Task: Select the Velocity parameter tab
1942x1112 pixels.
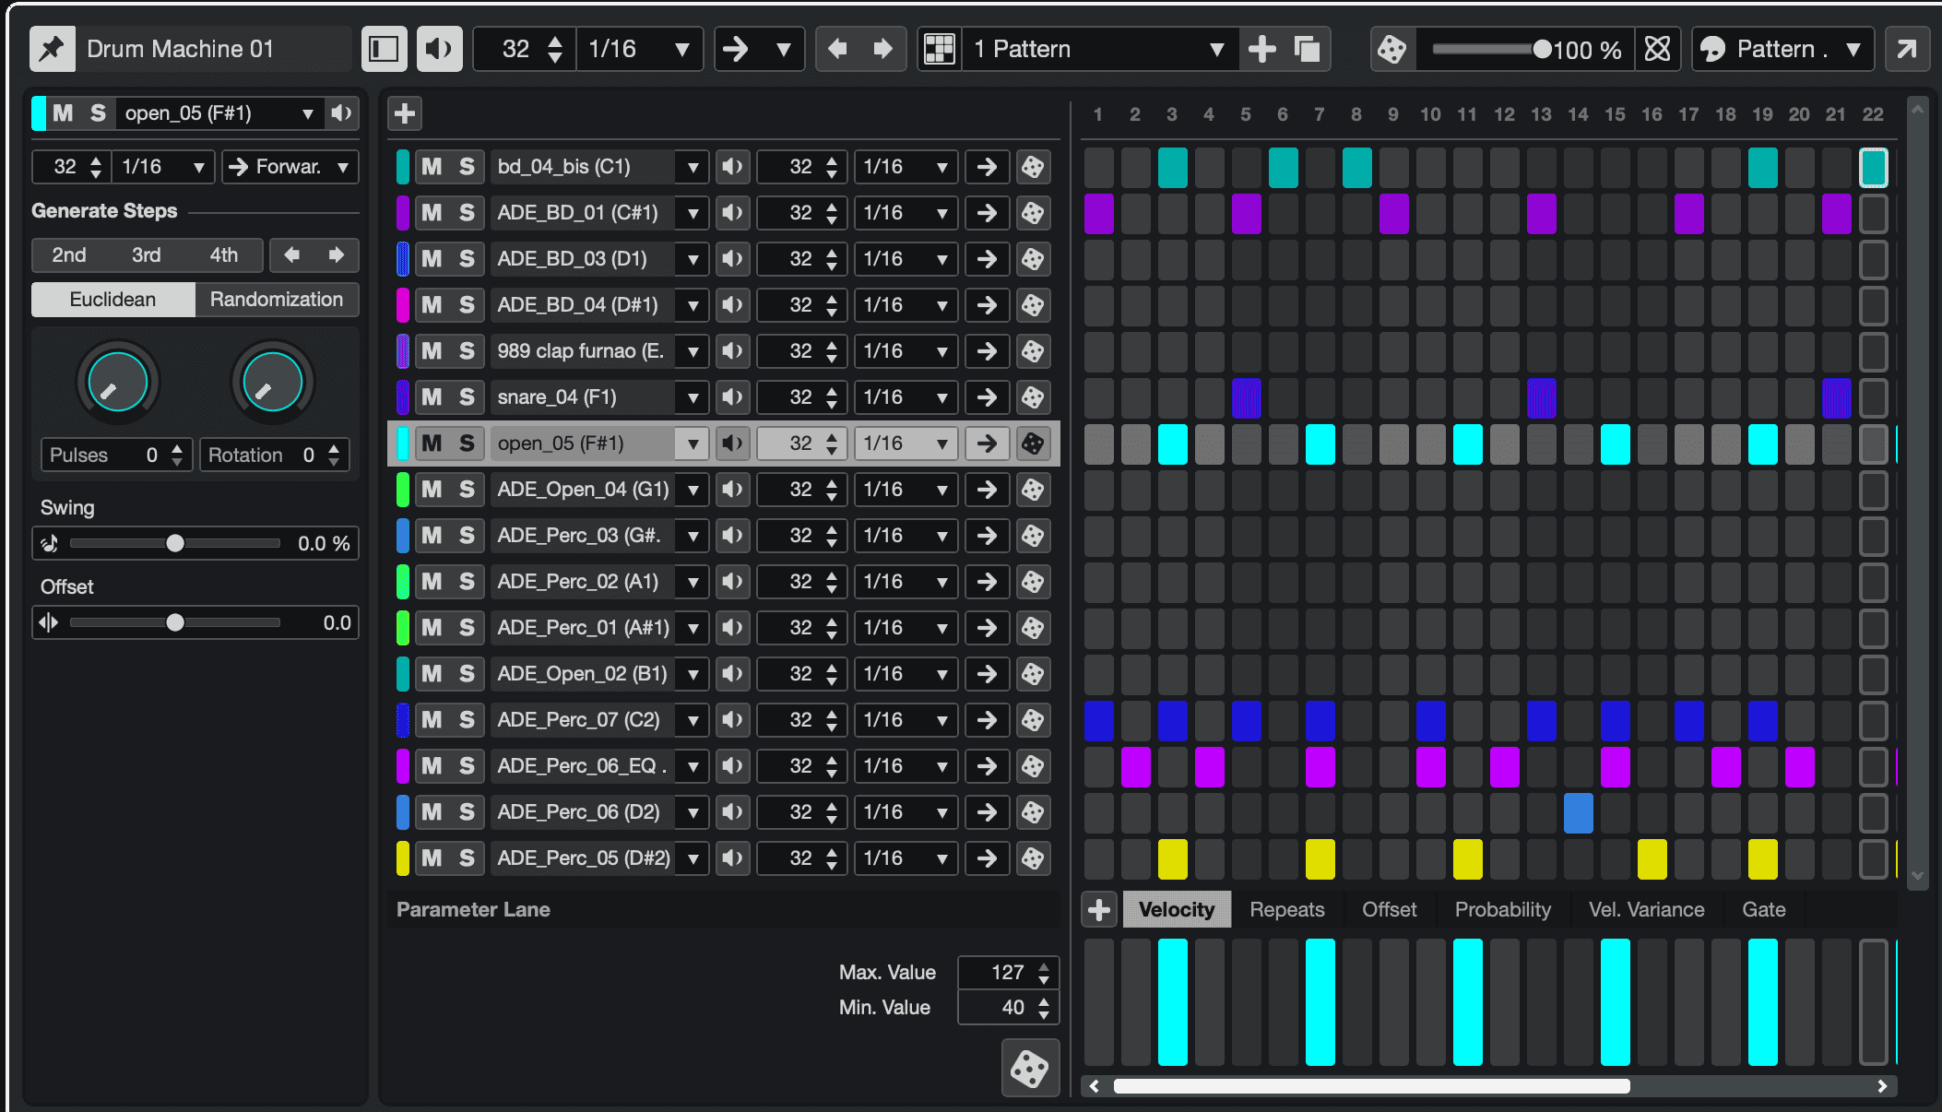Action: (1177, 910)
